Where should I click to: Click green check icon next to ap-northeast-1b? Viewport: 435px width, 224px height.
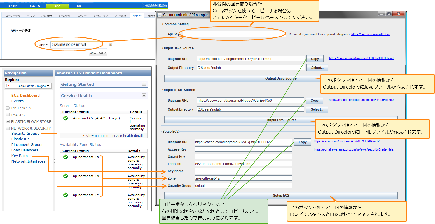(66, 176)
